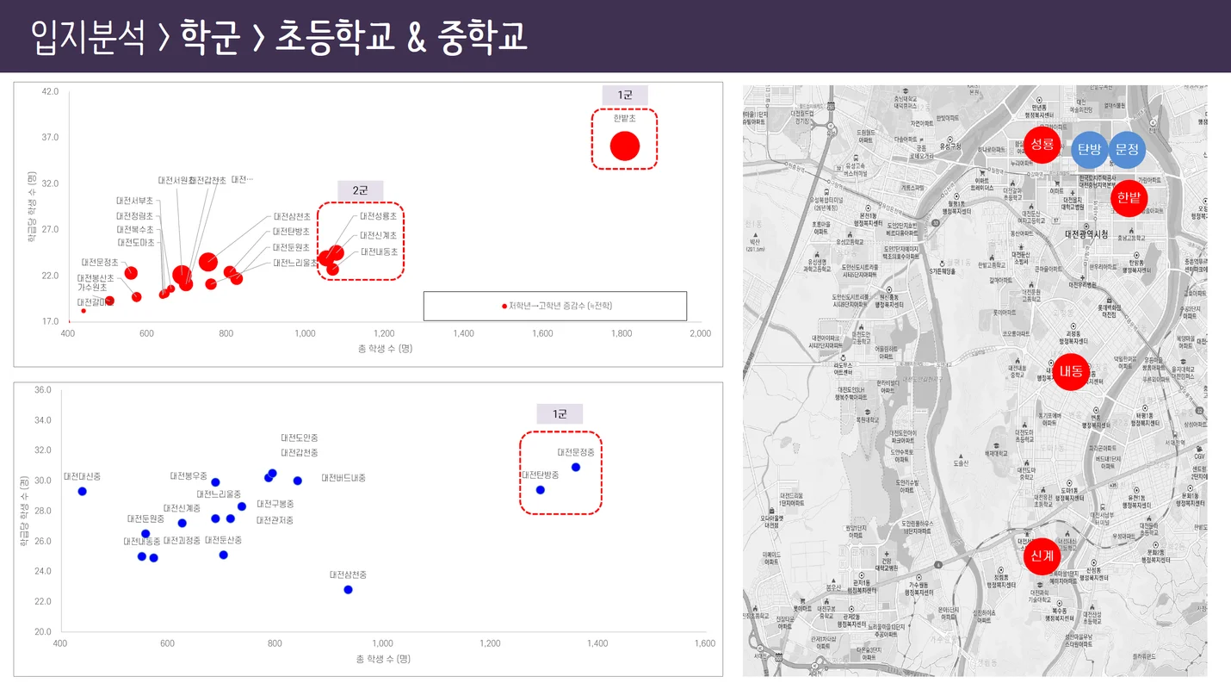Click the 대전삼천중 label
Viewport: 1231px width, 689px height.
(x=348, y=574)
